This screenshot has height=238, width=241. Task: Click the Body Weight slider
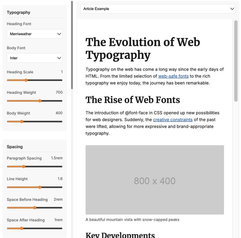[35, 121]
